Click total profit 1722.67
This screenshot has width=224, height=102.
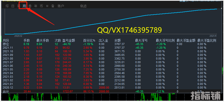tap(68, 91)
